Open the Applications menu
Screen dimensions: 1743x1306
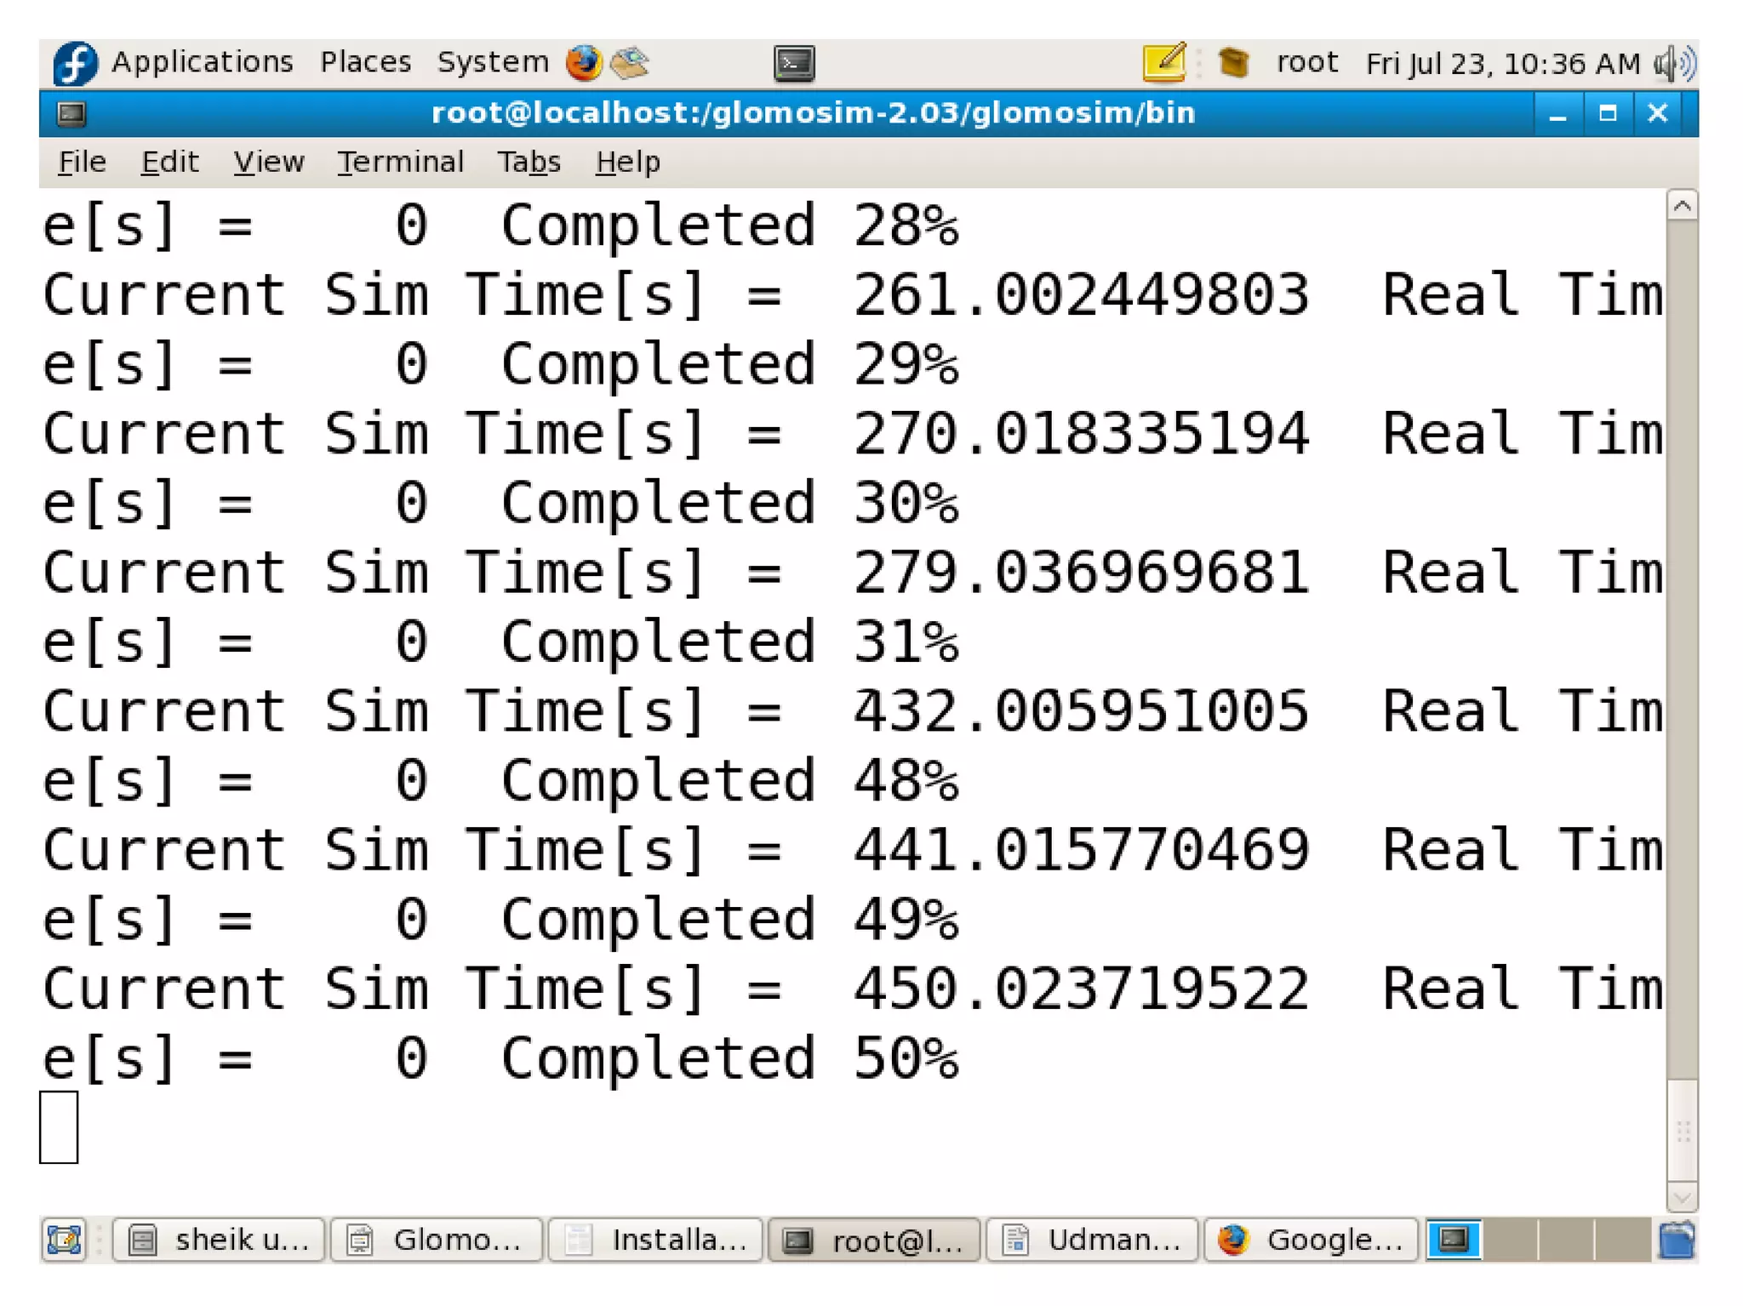(x=202, y=63)
